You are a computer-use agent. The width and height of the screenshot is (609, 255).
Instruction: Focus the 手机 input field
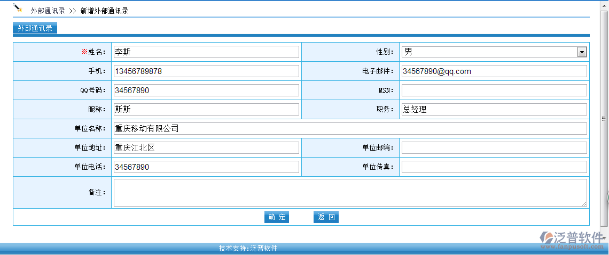click(x=206, y=71)
